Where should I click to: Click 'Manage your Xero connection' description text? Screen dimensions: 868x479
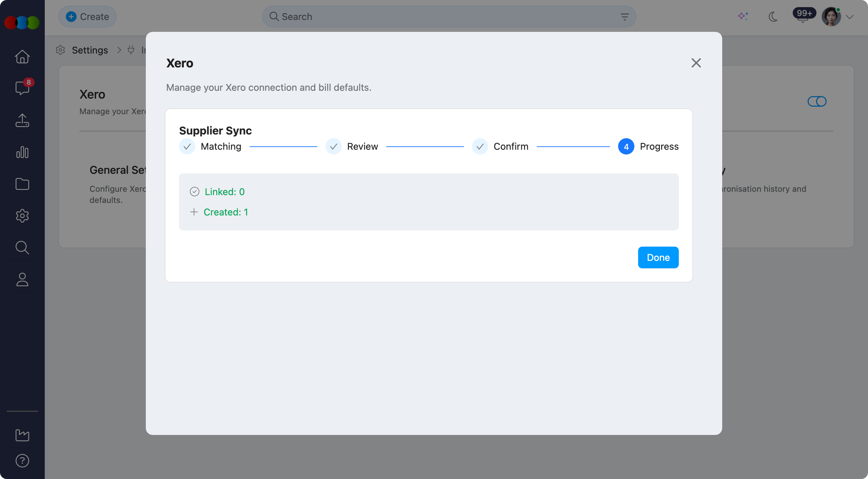[x=269, y=87]
